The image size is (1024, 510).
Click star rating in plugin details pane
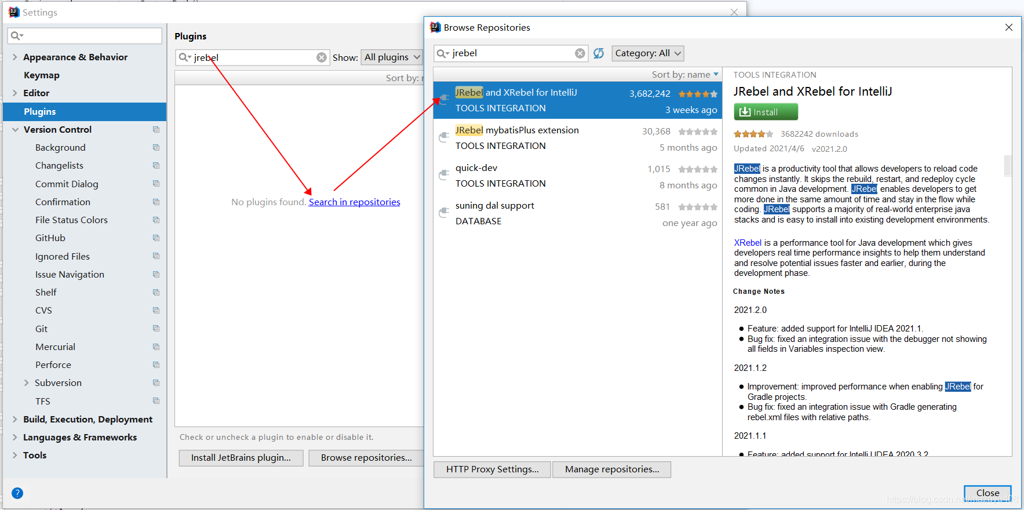coord(753,134)
